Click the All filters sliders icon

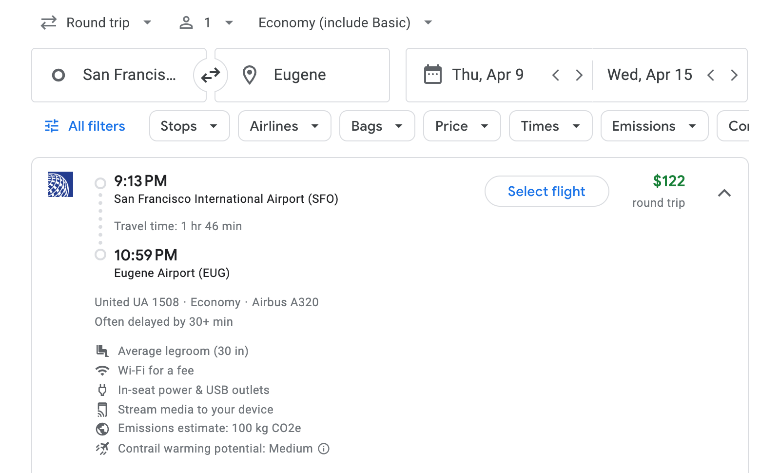(52, 126)
